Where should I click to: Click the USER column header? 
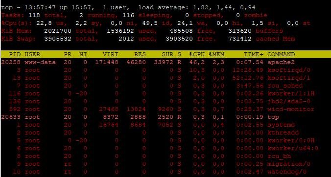[x=32, y=54]
